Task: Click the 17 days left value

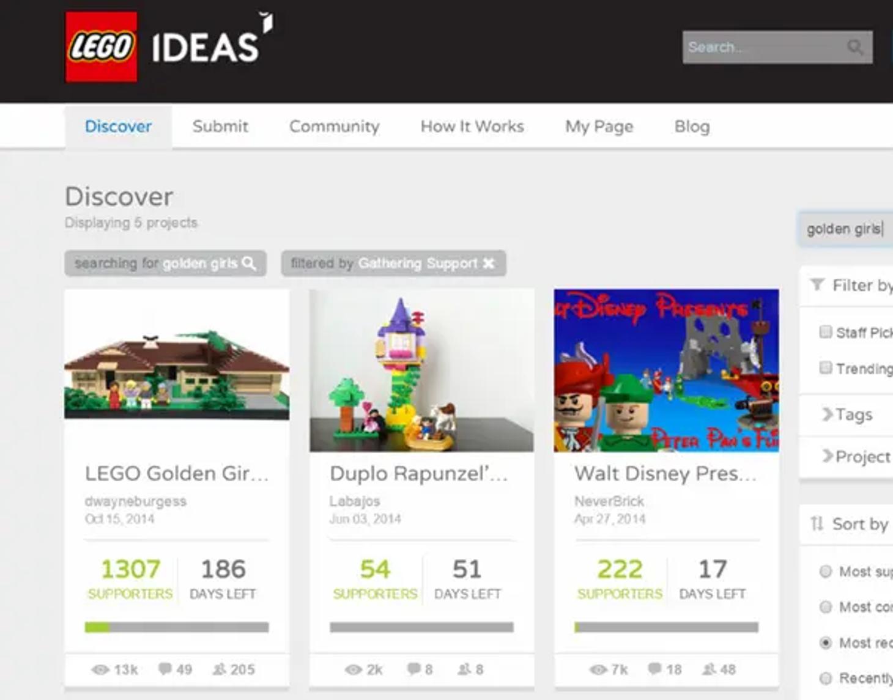Action: (713, 569)
